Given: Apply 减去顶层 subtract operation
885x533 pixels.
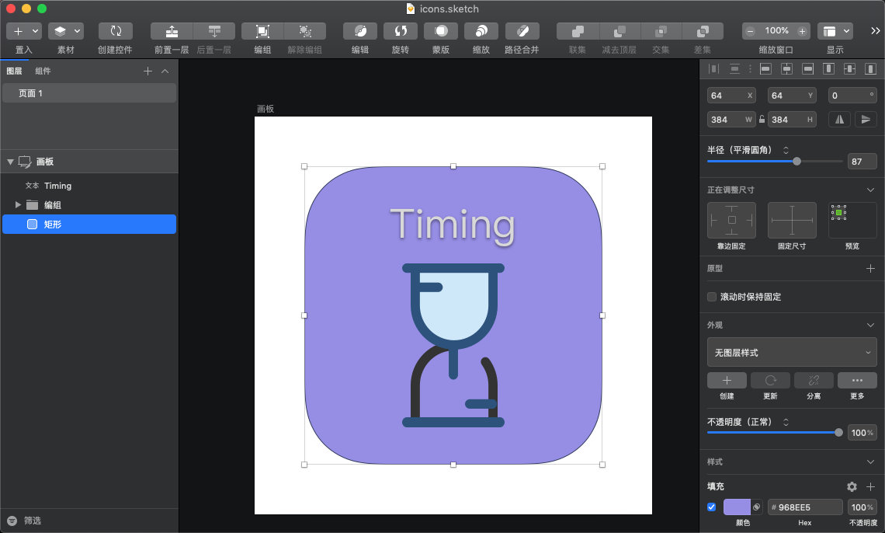Looking at the screenshot, I should point(619,31).
